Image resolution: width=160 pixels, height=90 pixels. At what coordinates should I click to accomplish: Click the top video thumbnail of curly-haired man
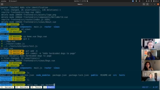[150, 44]
